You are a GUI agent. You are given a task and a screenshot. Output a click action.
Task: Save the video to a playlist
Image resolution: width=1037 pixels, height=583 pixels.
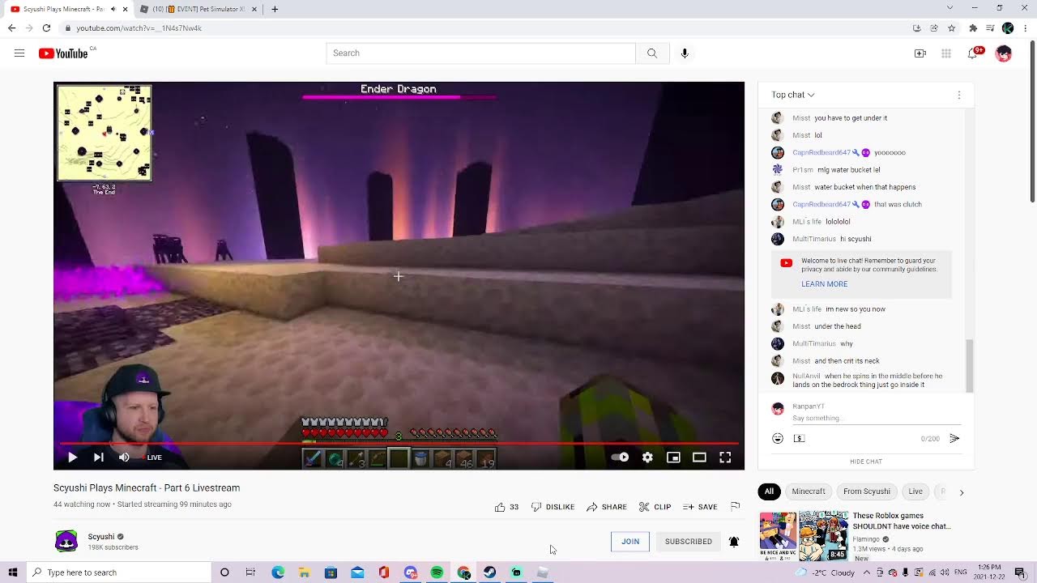(x=700, y=507)
